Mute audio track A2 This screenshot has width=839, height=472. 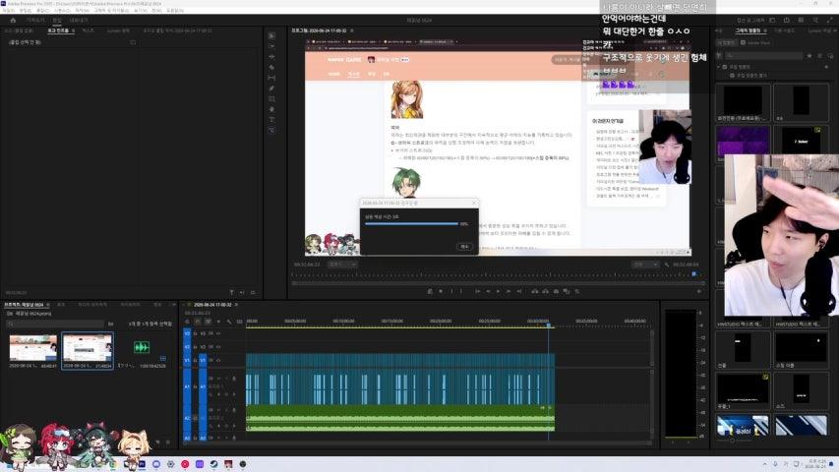pyautogui.click(x=218, y=410)
